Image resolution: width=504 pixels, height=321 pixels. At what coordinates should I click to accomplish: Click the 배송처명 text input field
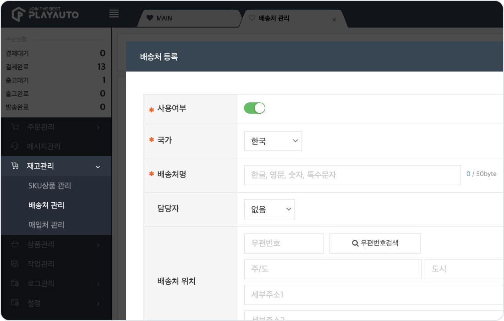coord(352,175)
